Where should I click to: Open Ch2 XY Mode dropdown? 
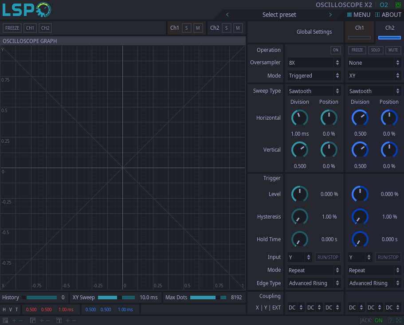(374, 76)
